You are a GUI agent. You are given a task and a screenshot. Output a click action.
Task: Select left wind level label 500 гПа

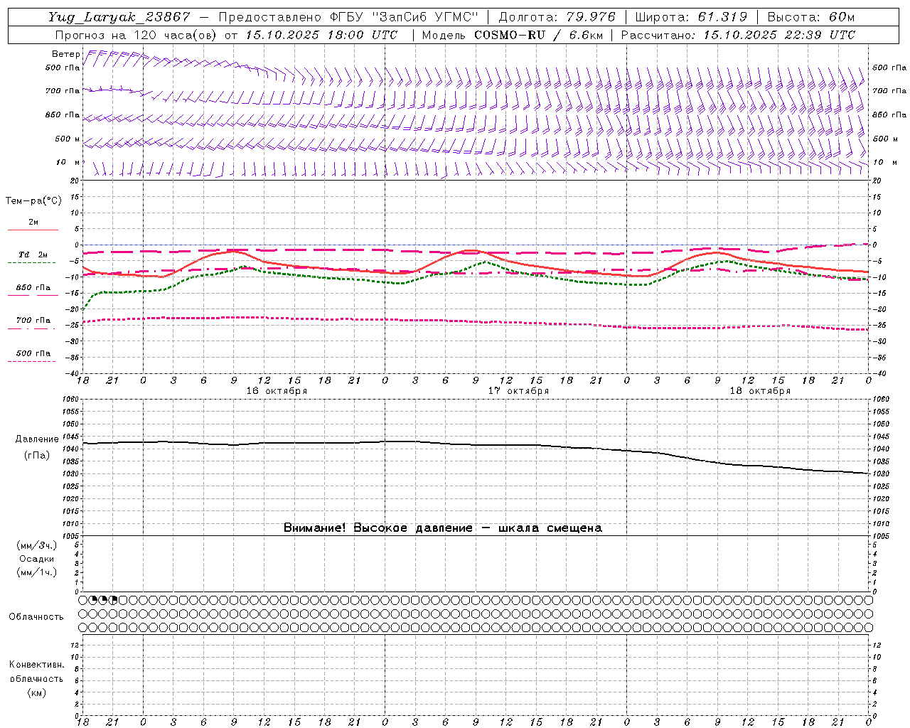(x=62, y=68)
